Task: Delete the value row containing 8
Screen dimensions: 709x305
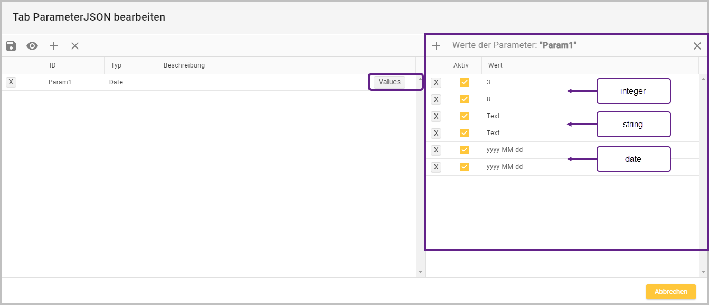Action: pyautogui.click(x=436, y=99)
